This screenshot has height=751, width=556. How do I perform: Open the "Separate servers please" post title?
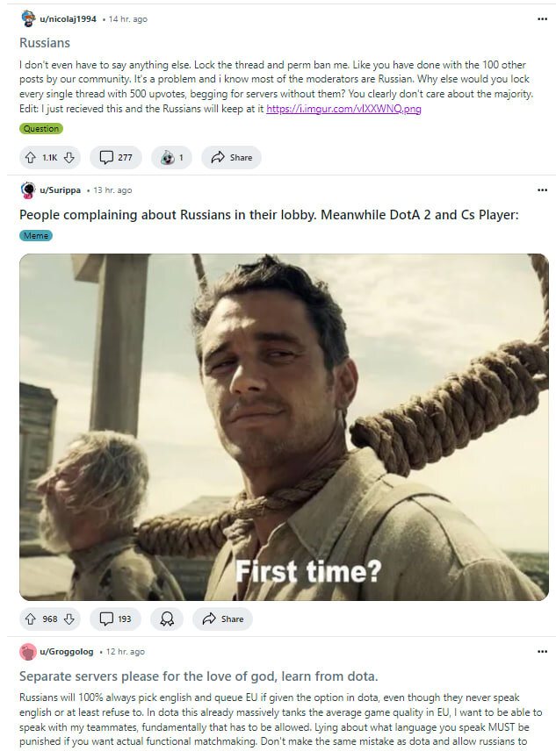(x=199, y=676)
